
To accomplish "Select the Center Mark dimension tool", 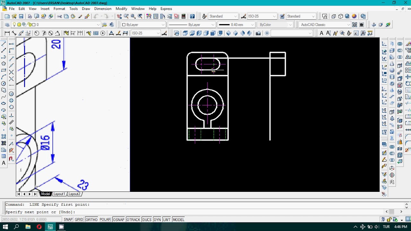I will pos(103,33).
